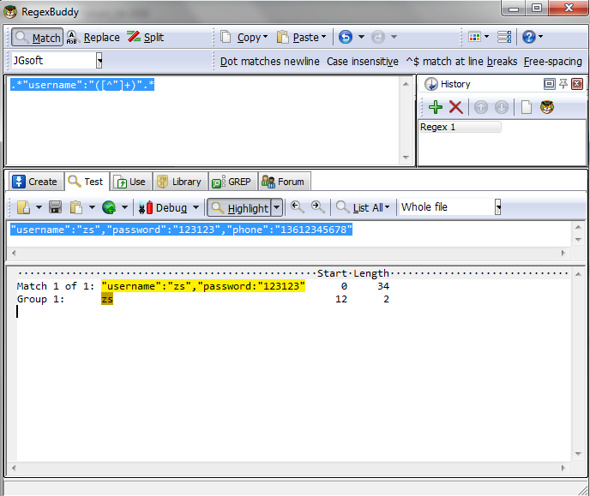590x496 pixels.
Task: Expand the Undo history dropdown arrow
Action: tap(361, 37)
